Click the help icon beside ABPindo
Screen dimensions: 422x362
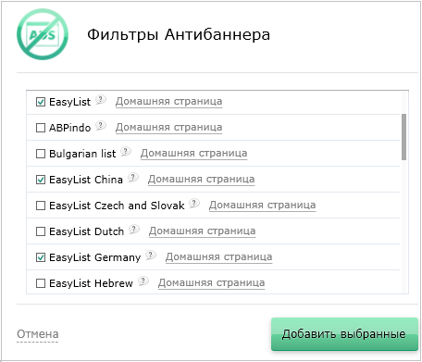pyautogui.click(x=101, y=126)
